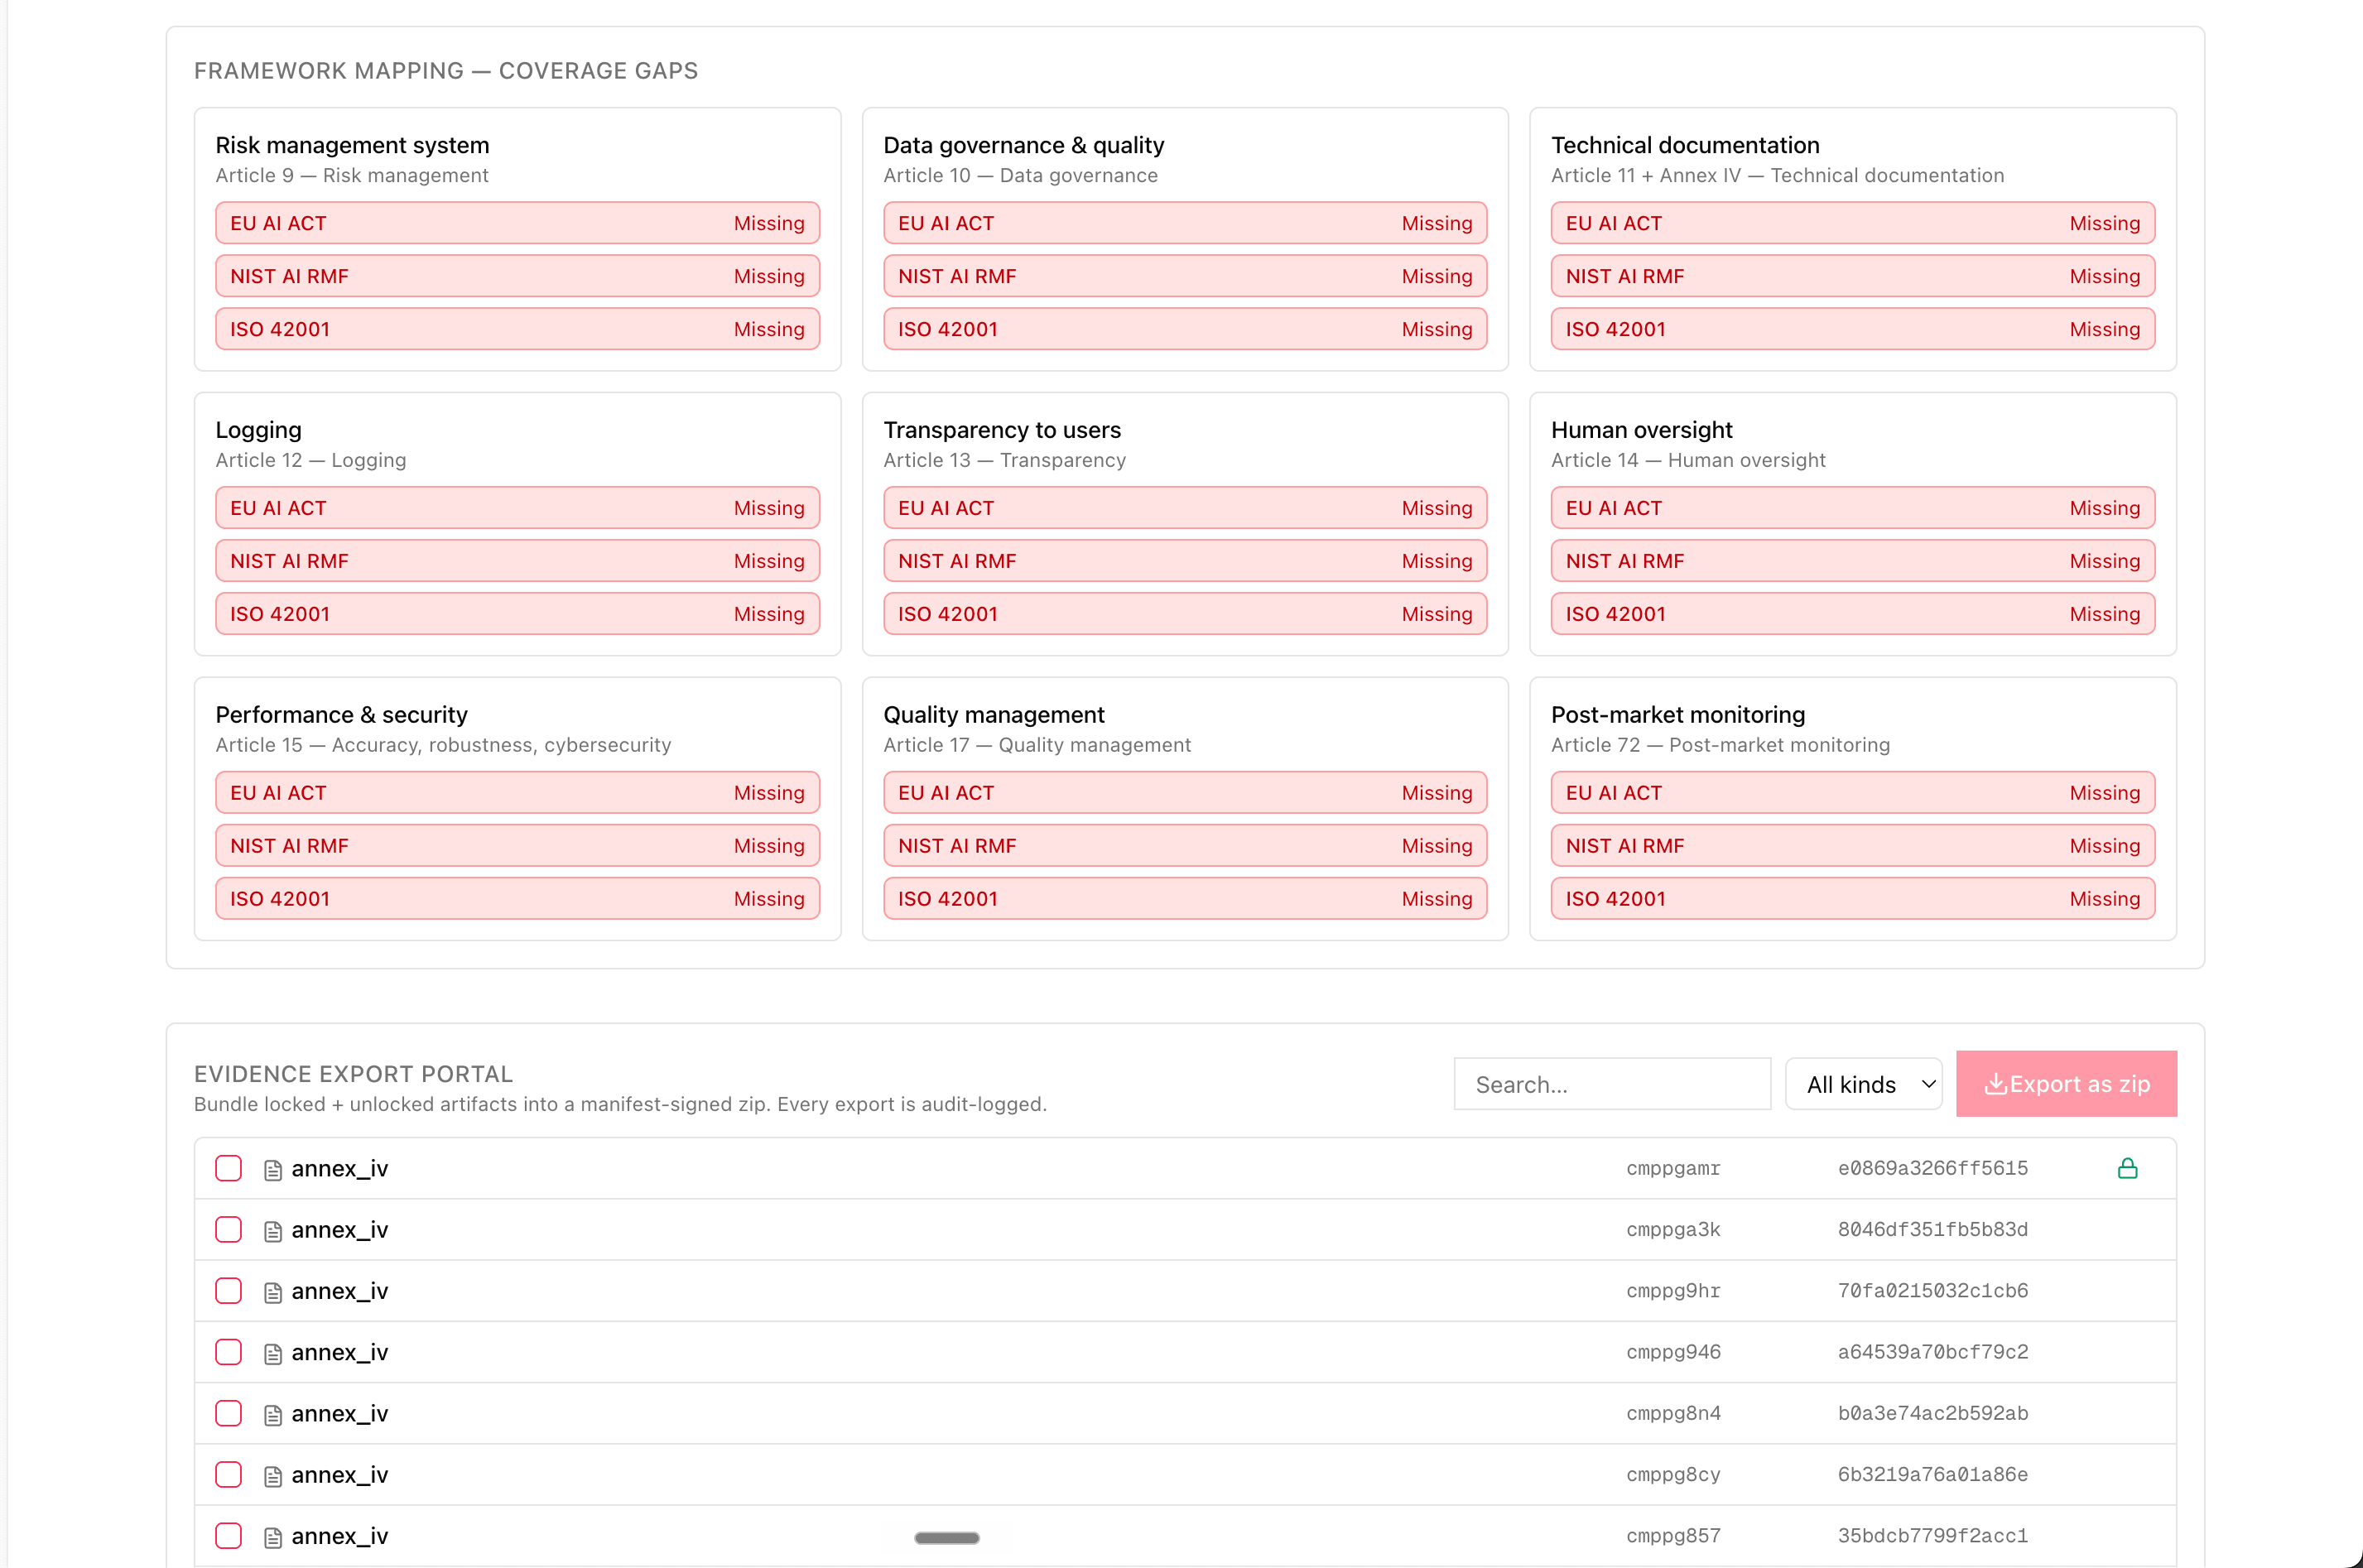Click the Article 15 subtitle text
The height and width of the screenshot is (1568, 2363).
(443, 744)
